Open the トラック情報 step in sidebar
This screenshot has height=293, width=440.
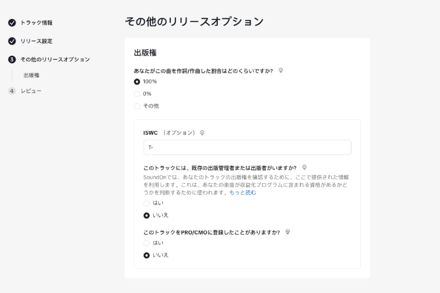(x=36, y=23)
